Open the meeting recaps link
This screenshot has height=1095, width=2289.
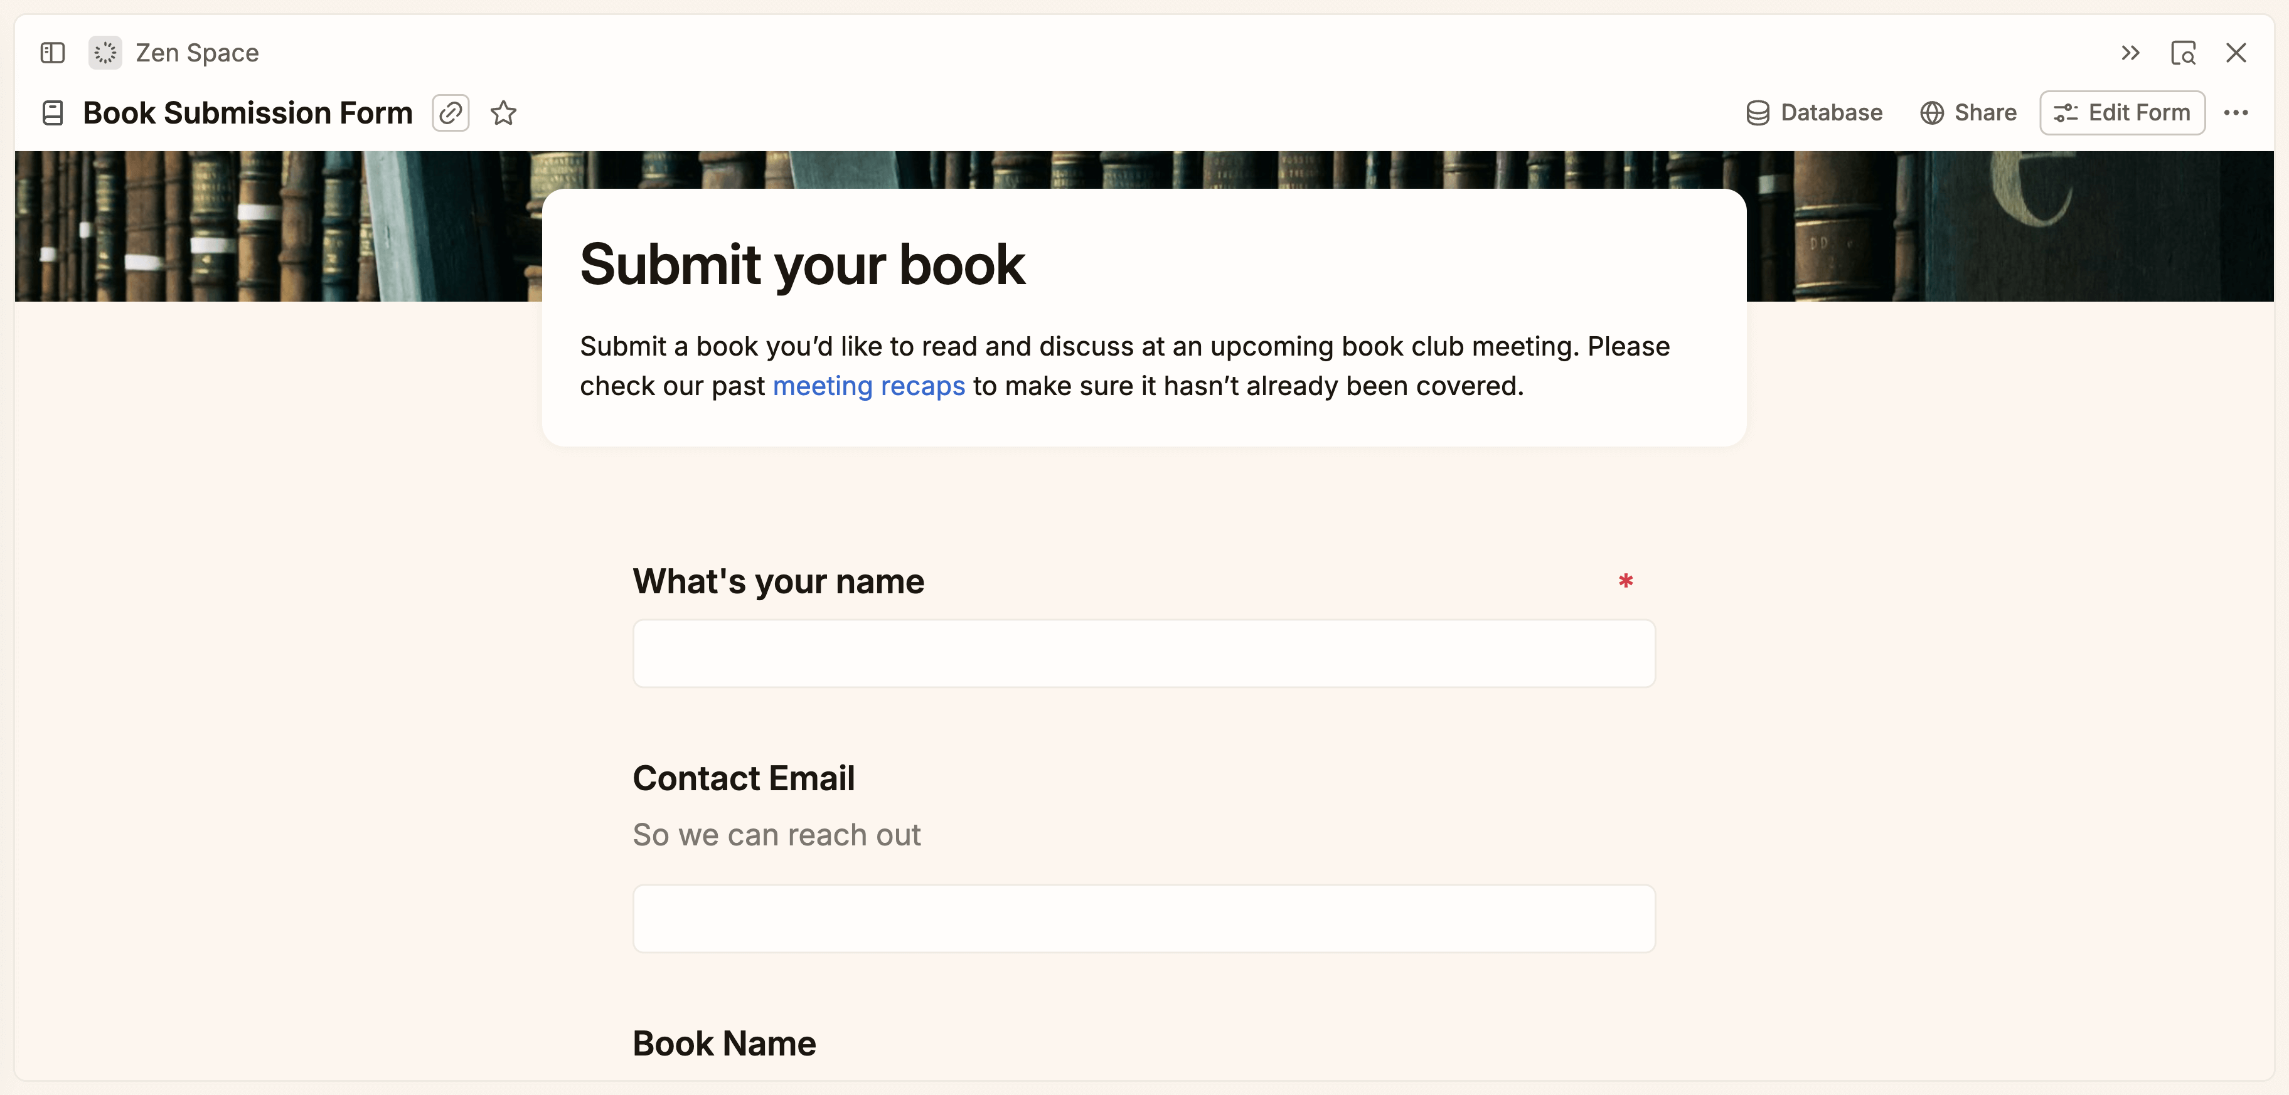point(868,386)
